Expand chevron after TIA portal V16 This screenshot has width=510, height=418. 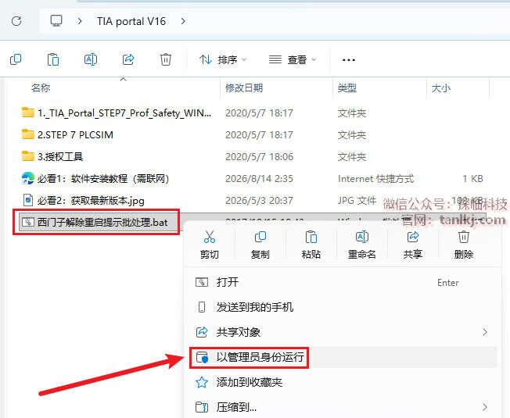(183, 21)
